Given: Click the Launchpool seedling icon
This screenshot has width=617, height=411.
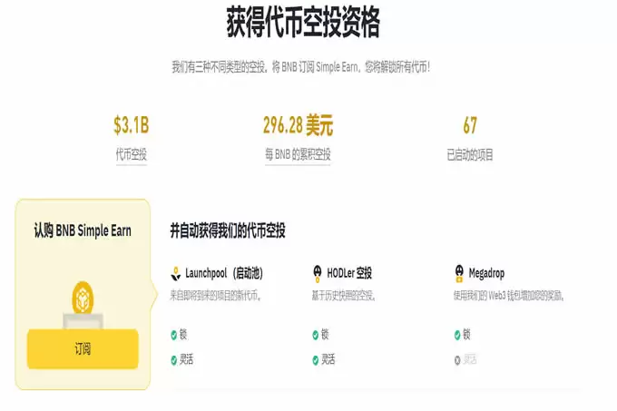Looking at the screenshot, I should pyautogui.click(x=175, y=273).
